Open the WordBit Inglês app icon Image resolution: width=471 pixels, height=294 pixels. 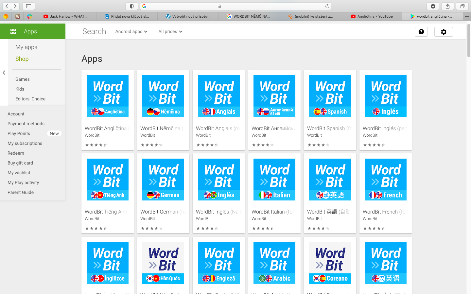coord(219,180)
